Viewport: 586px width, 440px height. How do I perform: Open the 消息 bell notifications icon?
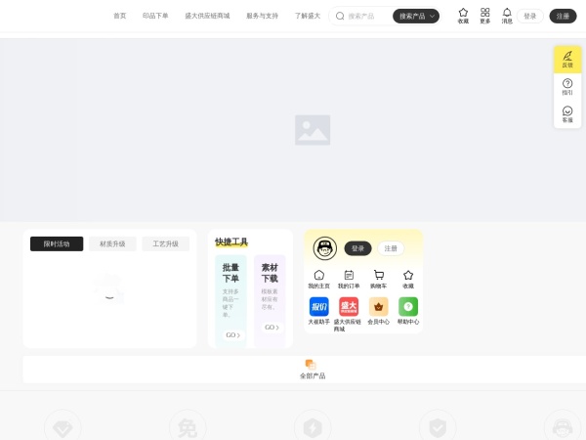pyautogui.click(x=507, y=16)
